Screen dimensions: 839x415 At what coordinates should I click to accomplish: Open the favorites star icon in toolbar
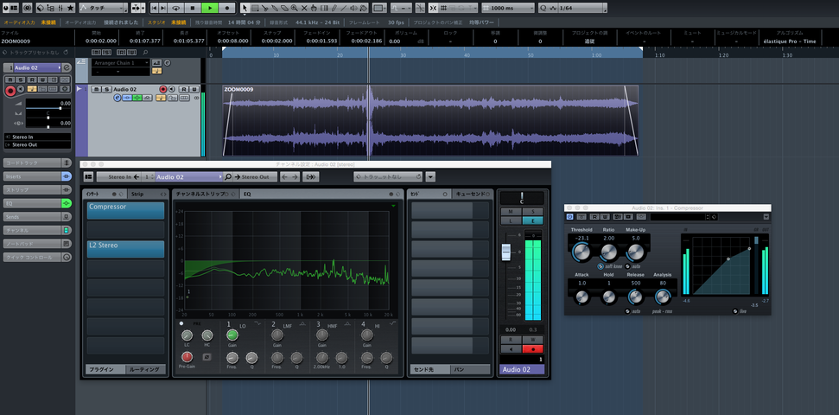tap(71, 8)
